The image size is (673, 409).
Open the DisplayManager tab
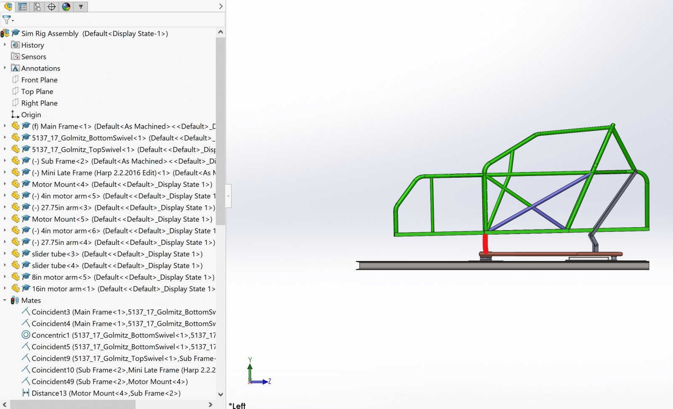point(66,6)
